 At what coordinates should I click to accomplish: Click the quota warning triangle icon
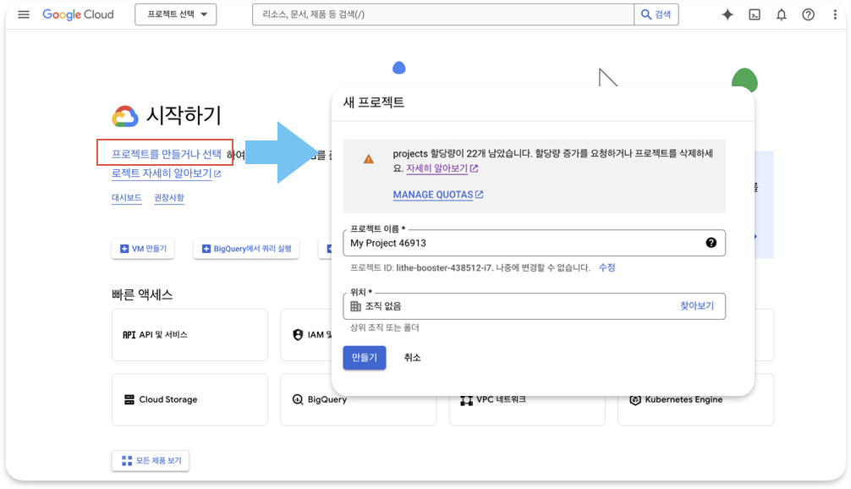[x=369, y=159]
